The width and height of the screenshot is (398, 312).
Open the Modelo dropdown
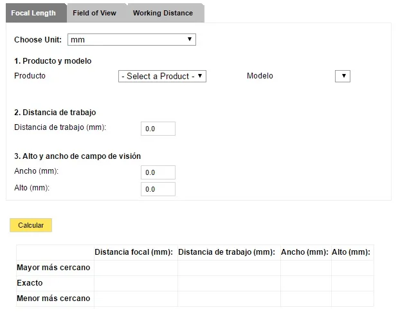343,76
